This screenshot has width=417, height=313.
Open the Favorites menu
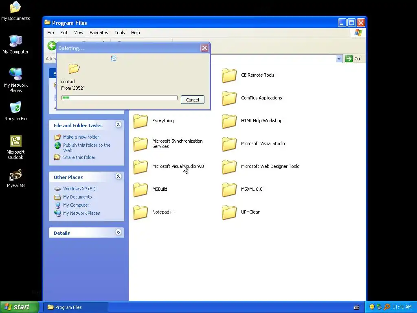[x=99, y=33]
